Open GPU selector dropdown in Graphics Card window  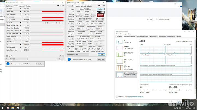(78, 55)
